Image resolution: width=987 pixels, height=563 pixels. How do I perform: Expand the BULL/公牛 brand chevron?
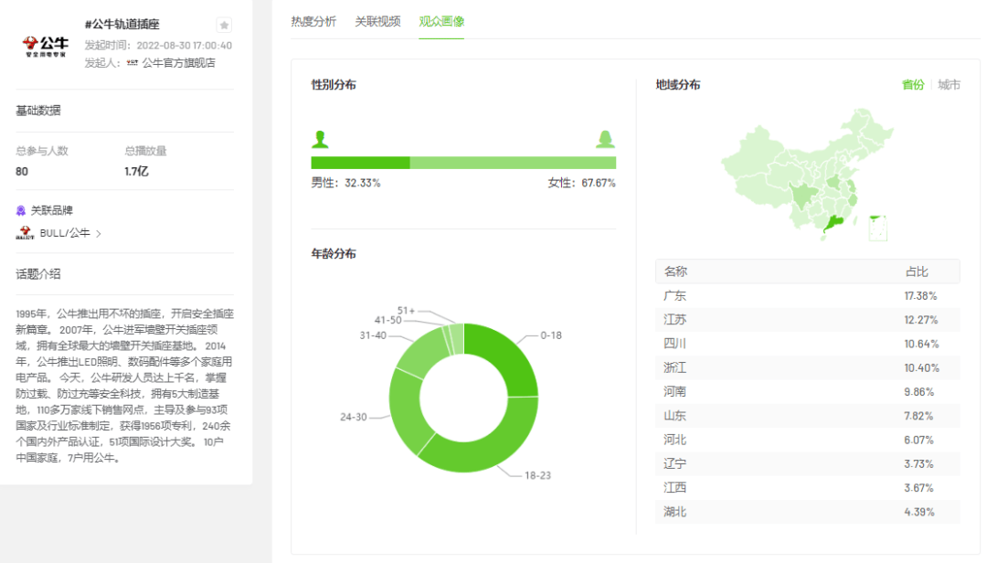click(99, 234)
